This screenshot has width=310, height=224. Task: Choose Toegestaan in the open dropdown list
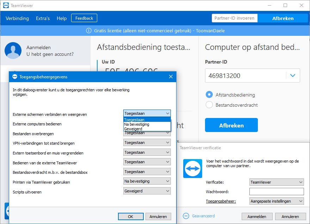pos(147,120)
